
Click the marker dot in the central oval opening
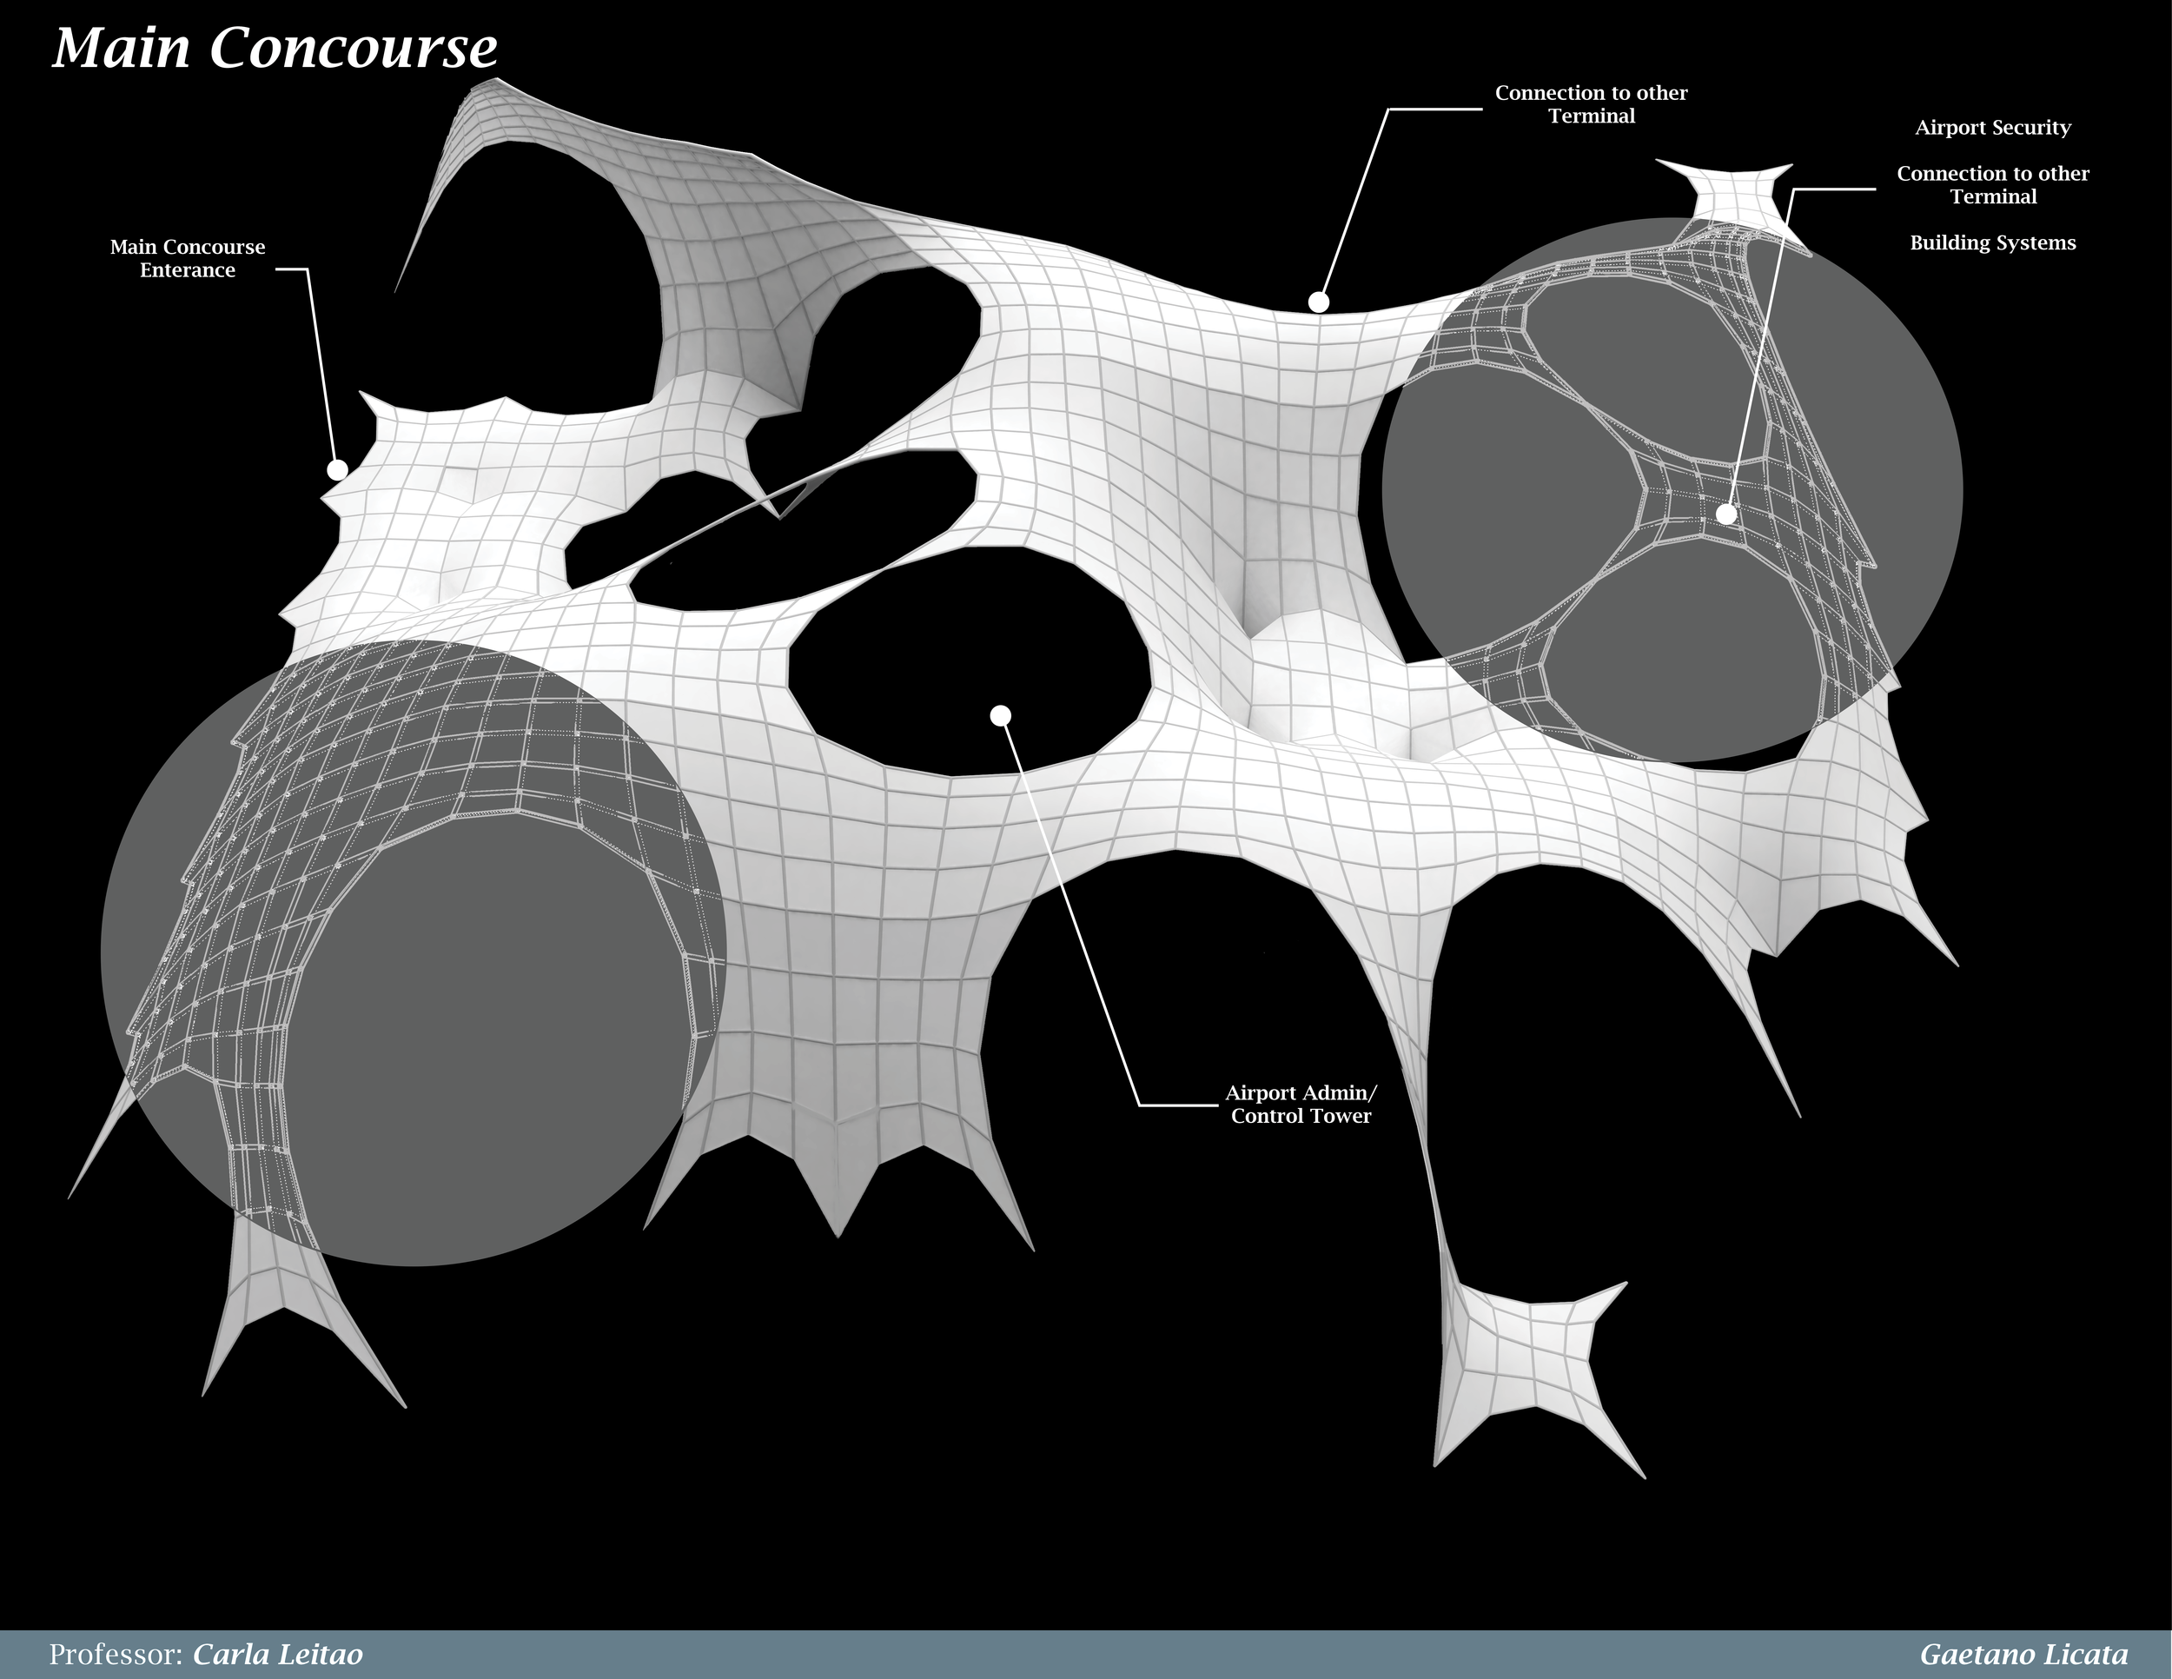point(1001,715)
